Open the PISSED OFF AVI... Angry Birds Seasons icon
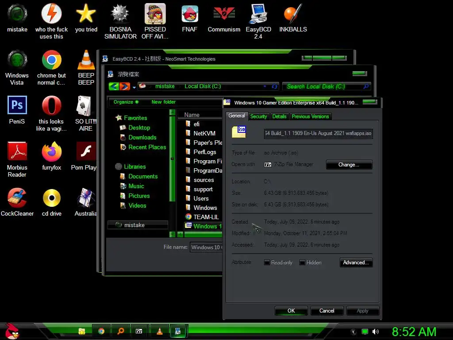Viewport: 453px width, 340px height. coord(155,21)
